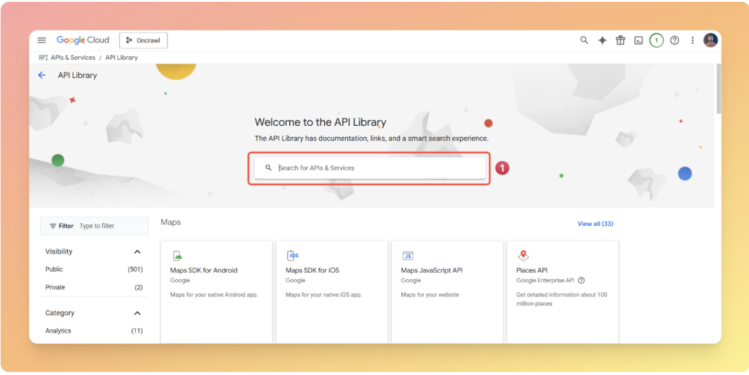Open View all 33 Maps APIs
Viewport: 749px width, 375px height.
point(595,223)
